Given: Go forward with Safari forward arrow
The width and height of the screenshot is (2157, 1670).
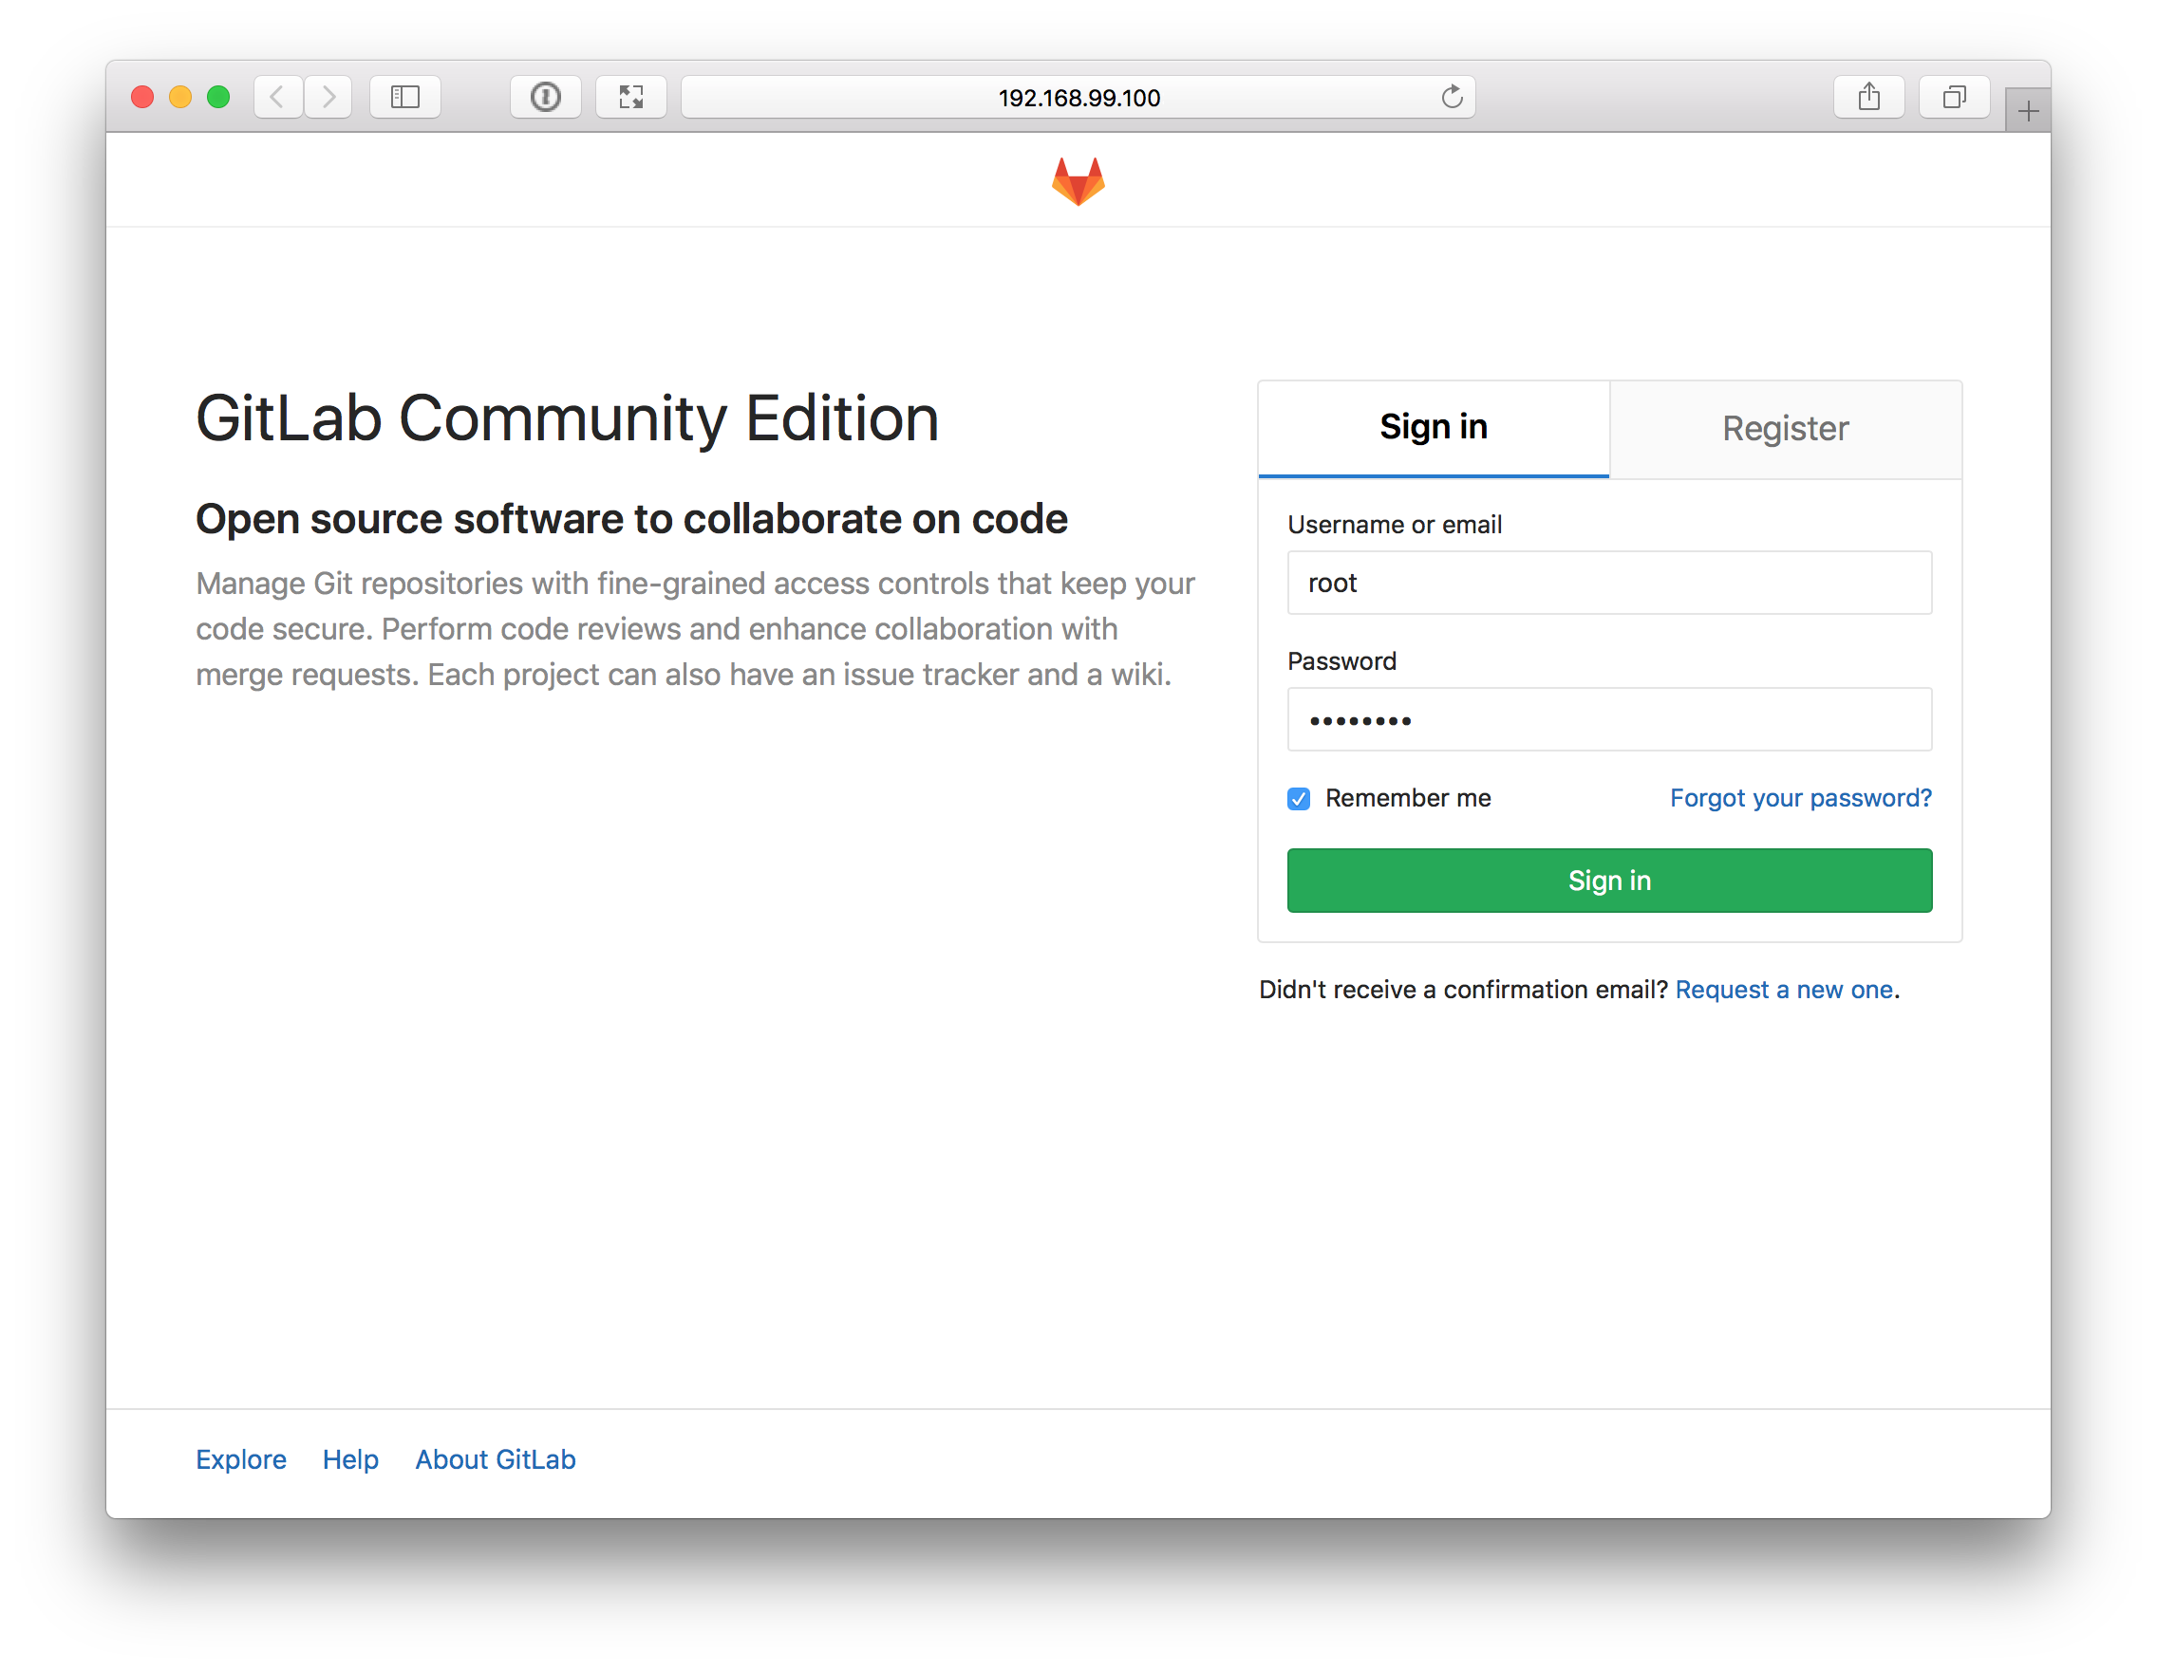Looking at the screenshot, I should [x=328, y=97].
